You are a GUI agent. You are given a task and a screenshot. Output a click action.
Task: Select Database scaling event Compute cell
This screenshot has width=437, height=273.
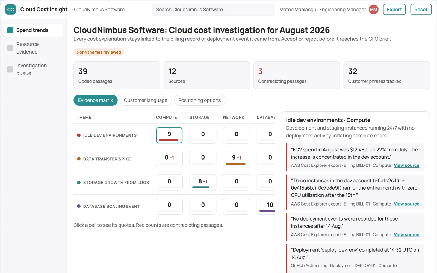point(169,206)
